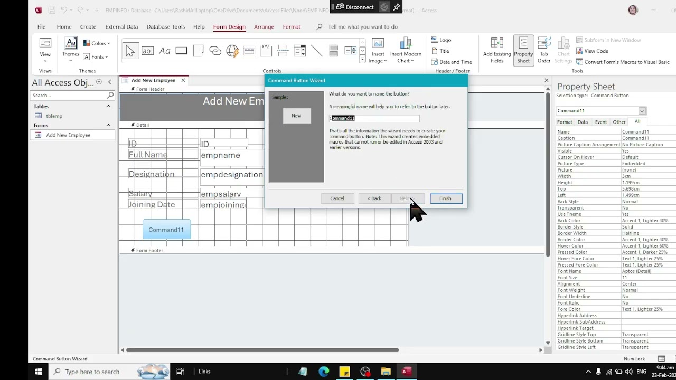
Task: Expand the Controls gallery More arrow
Action: pyautogui.click(x=362, y=59)
